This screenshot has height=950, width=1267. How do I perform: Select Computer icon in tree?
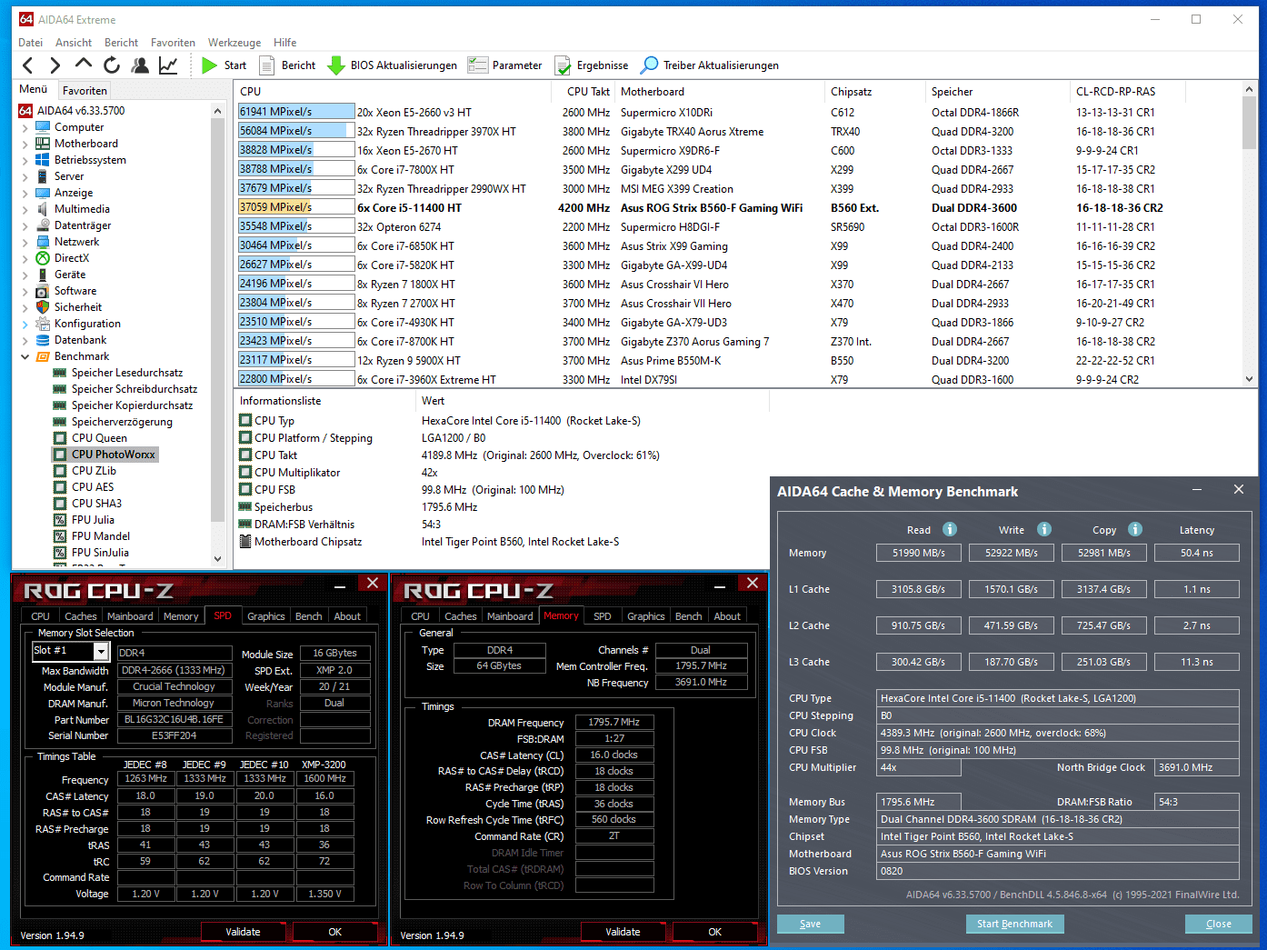43,127
